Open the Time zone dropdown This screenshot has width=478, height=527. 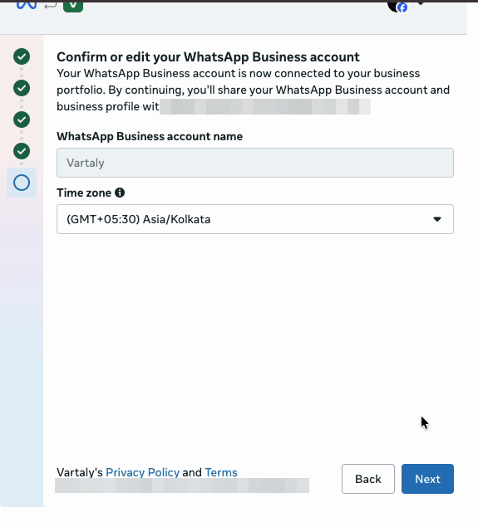pos(255,219)
